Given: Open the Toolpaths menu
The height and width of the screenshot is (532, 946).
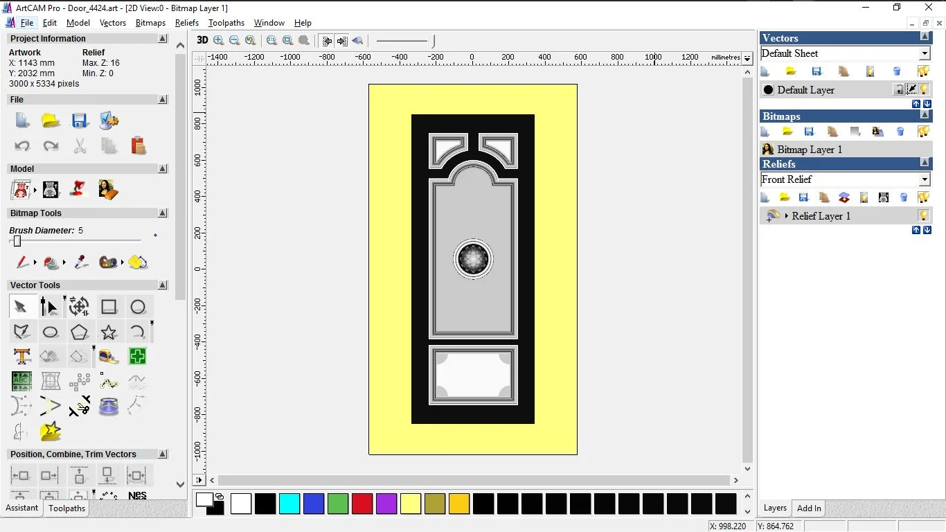Looking at the screenshot, I should pos(226,23).
